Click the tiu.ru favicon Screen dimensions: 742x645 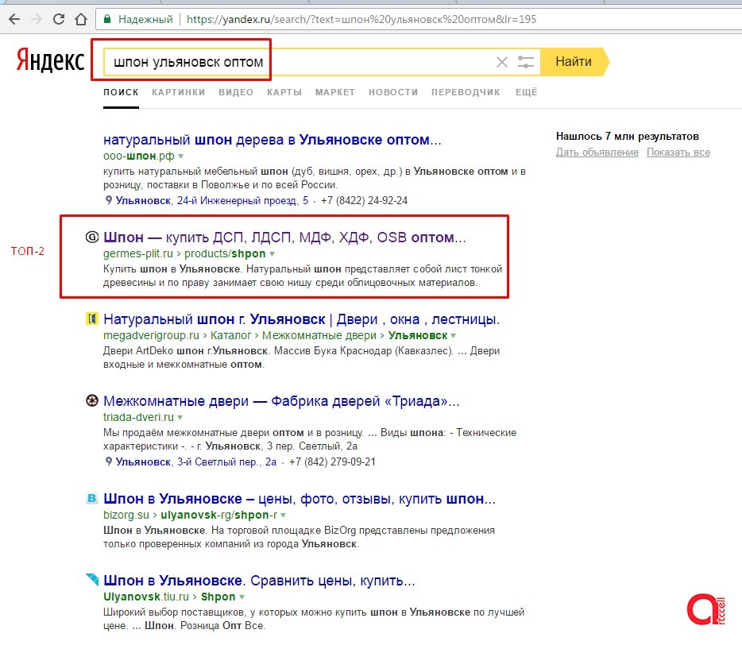click(x=92, y=579)
